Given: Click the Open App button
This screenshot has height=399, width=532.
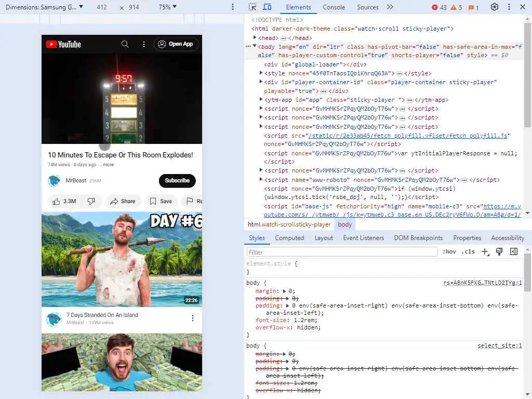Looking at the screenshot, I should [176, 44].
